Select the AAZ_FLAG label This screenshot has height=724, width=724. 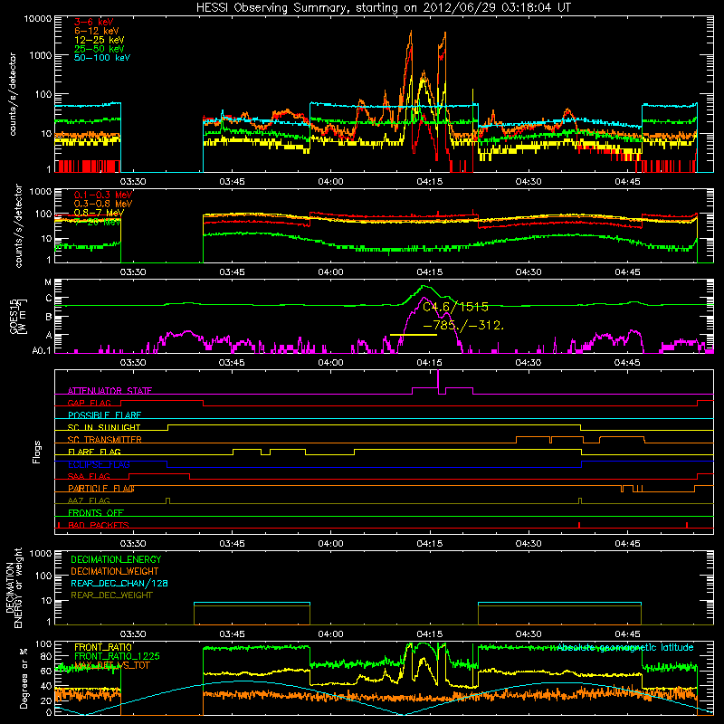(89, 500)
